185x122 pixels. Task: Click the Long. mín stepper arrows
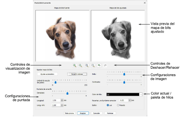pyautogui.click(x=62, y=105)
